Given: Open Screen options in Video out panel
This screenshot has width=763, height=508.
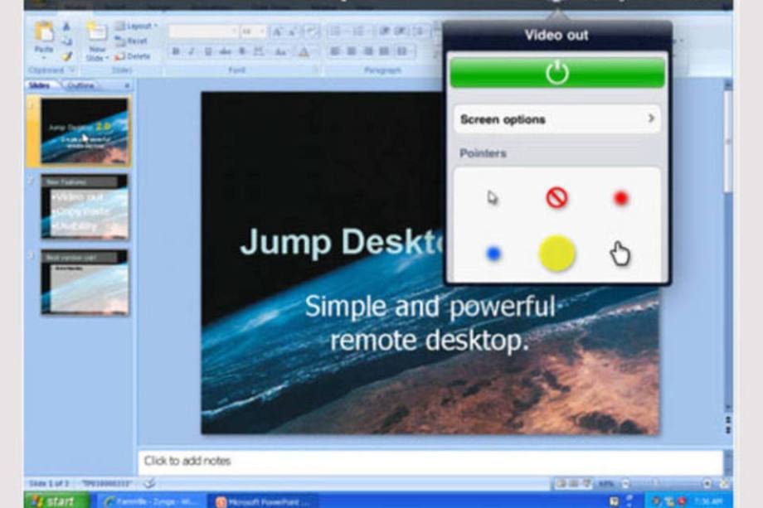Looking at the screenshot, I should 557,119.
